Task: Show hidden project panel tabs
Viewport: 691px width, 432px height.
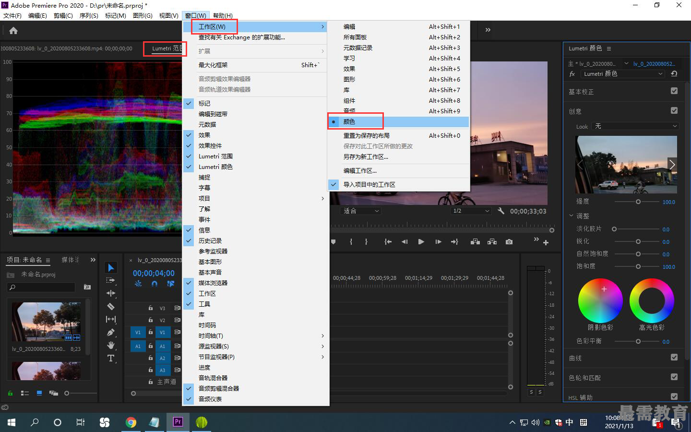Action: click(x=93, y=260)
